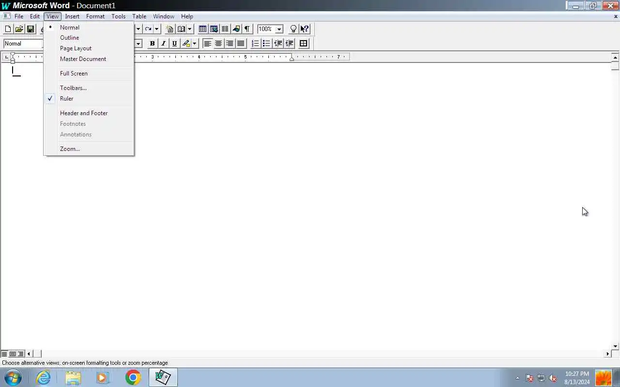The image size is (620, 387).
Task: Insert a Microsoft Excel worksheet icon
Action: pos(214,29)
